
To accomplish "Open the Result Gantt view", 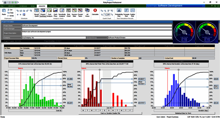I will pyautogui.click(x=36, y=13).
